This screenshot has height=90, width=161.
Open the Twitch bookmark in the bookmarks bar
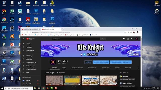31,35
